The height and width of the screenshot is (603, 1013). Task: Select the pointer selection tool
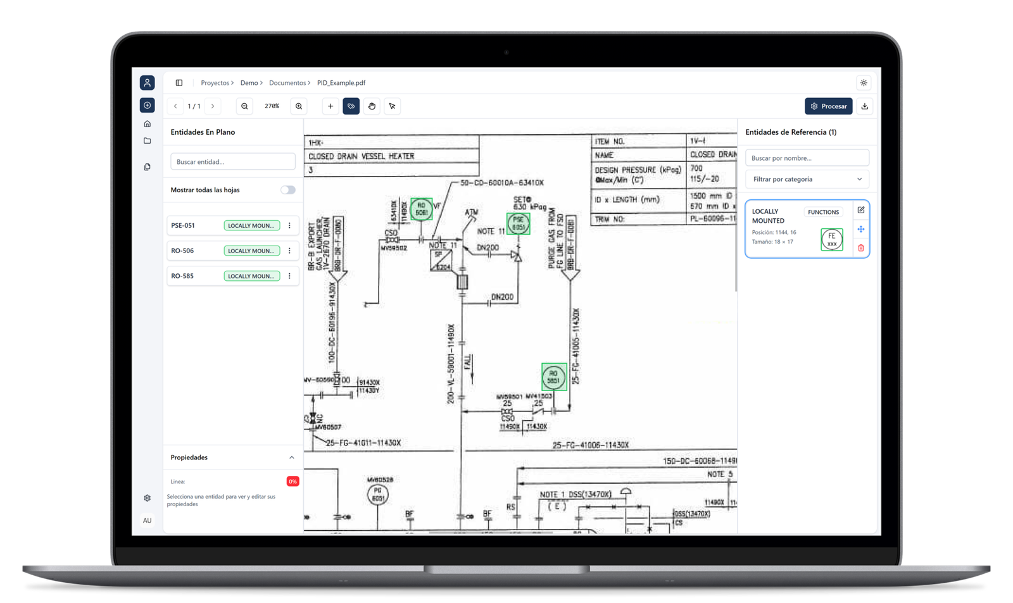click(x=393, y=106)
